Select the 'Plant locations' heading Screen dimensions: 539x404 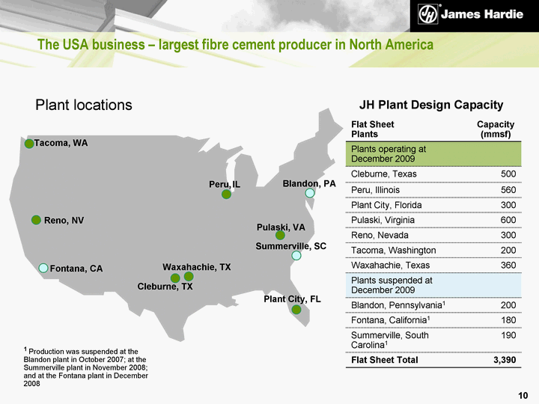pyautogui.click(x=84, y=105)
